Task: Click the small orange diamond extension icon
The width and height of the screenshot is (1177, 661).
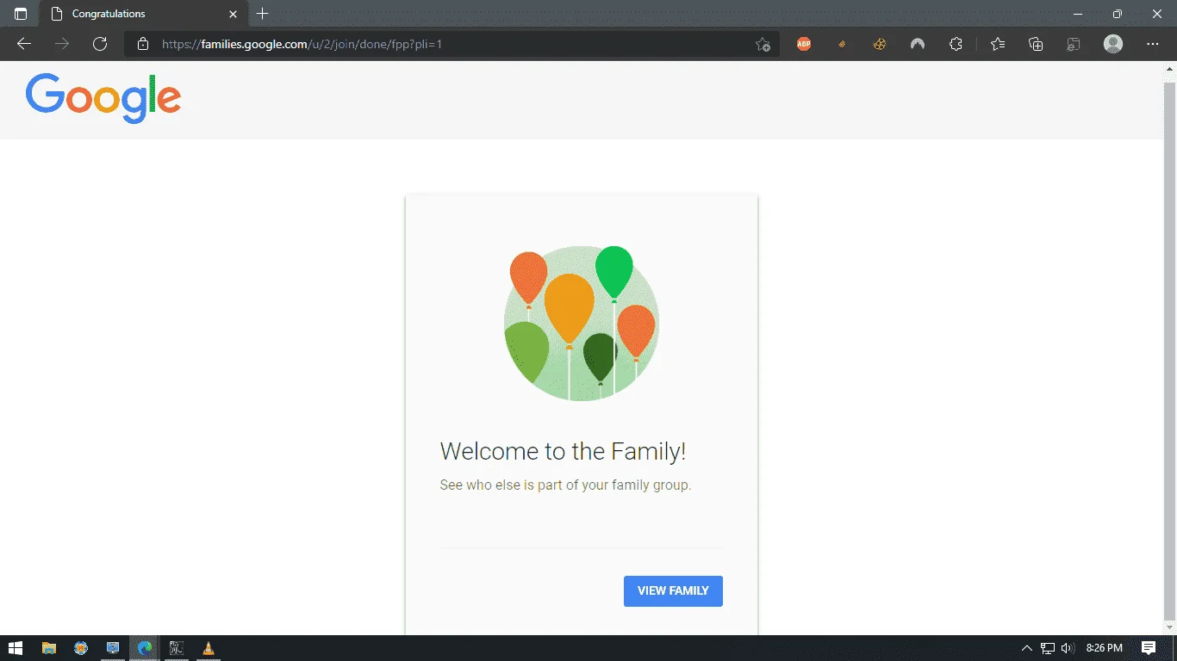Action: [x=842, y=44]
